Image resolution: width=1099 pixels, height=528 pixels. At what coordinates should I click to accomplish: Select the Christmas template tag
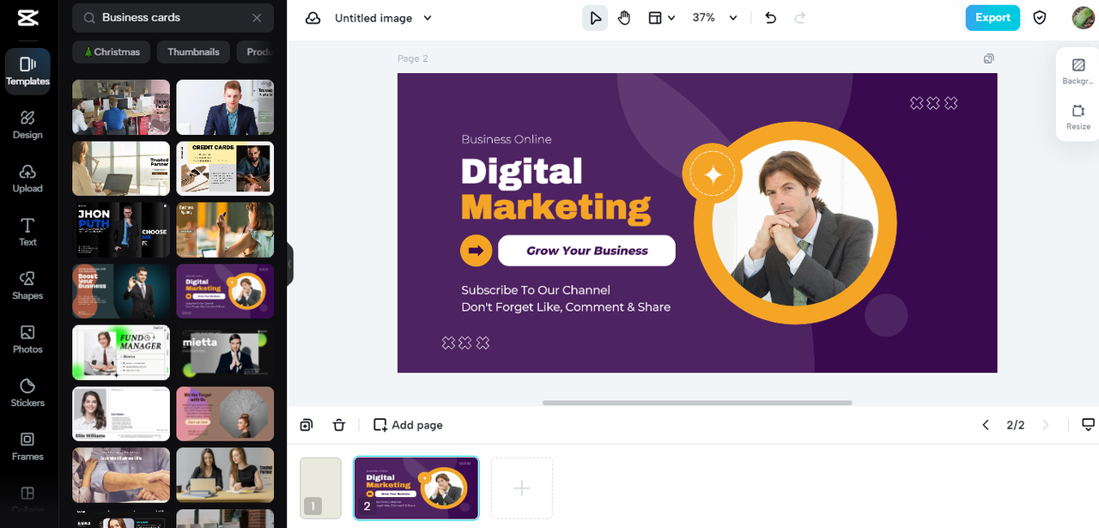tap(112, 52)
